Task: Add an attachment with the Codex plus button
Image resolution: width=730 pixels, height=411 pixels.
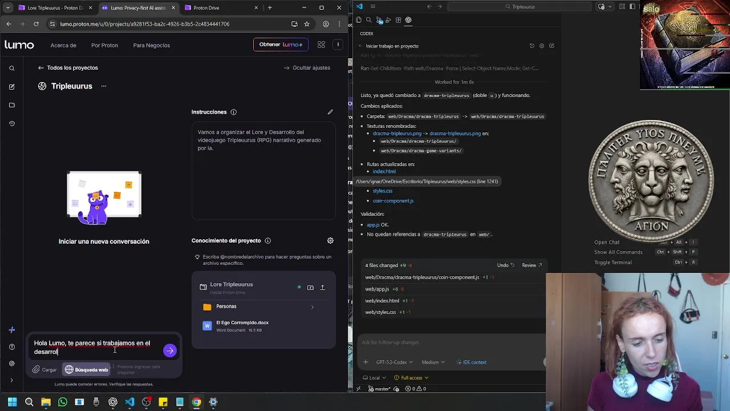Action: 366,362
